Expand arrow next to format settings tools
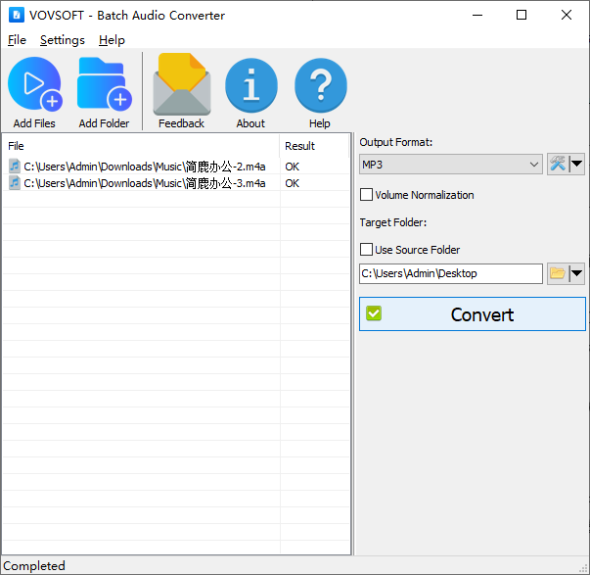The width and height of the screenshot is (590, 575). (577, 165)
